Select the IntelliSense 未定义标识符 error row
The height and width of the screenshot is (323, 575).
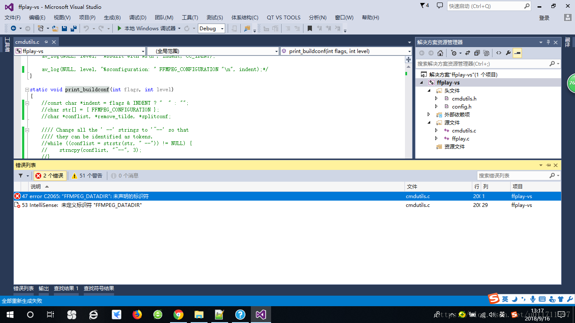pos(287,205)
